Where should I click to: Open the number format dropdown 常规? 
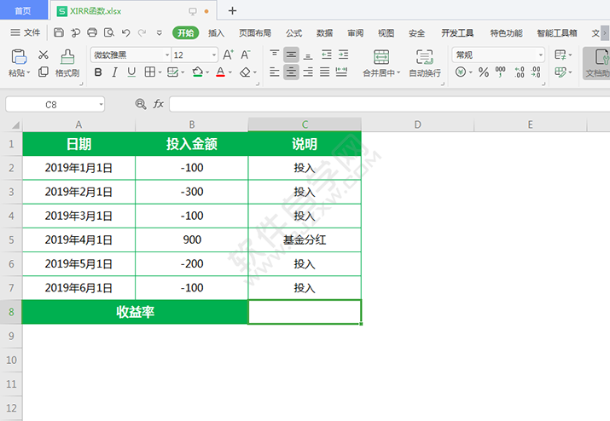pyautogui.click(x=541, y=55)
